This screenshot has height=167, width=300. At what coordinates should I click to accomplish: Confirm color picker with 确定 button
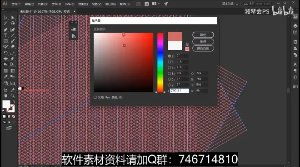pyautogui.click(x=203, y=35)
